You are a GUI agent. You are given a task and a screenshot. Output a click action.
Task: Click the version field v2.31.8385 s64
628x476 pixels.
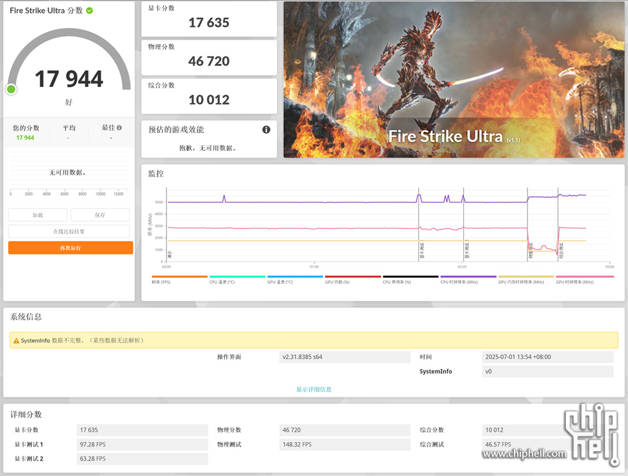345,357
